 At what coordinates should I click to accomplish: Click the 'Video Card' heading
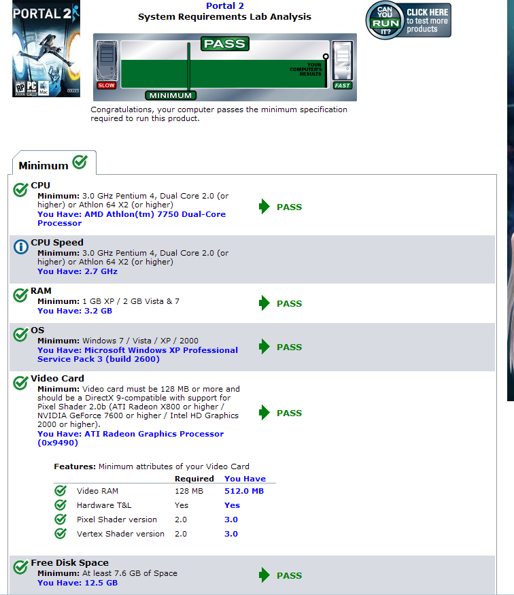click(x=57, y=378)
